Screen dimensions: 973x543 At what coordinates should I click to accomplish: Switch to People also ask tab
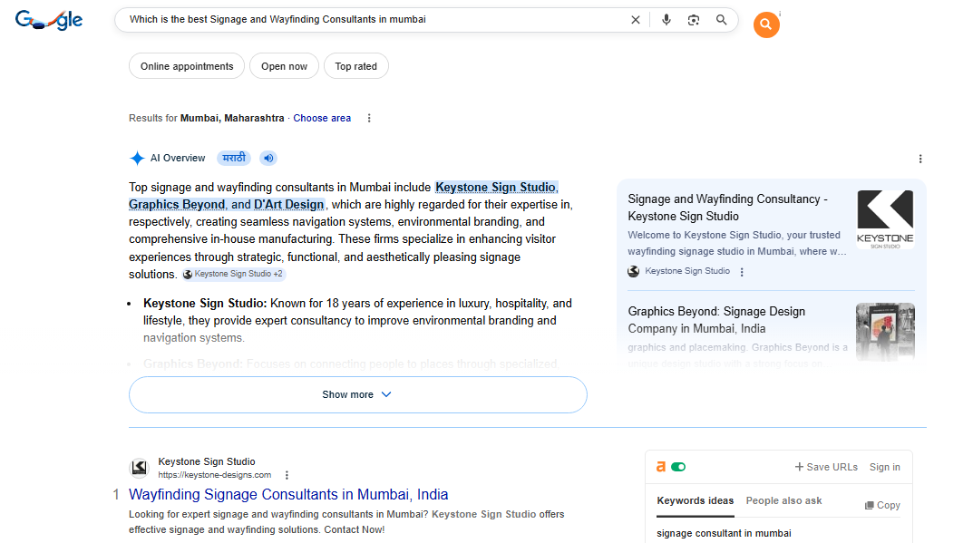[783, 500]
